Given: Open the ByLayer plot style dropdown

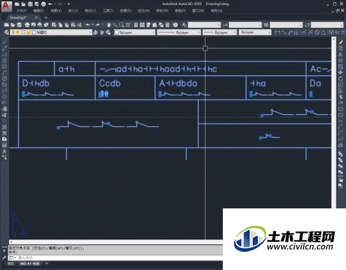Looking at the screenshot, I should (x=255, y=33).
